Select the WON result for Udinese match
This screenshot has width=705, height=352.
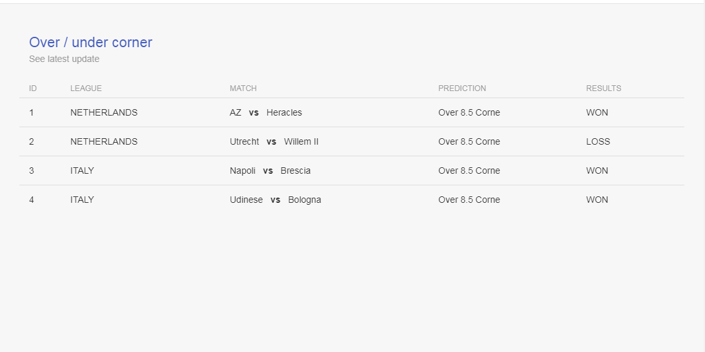coord(597,200)
